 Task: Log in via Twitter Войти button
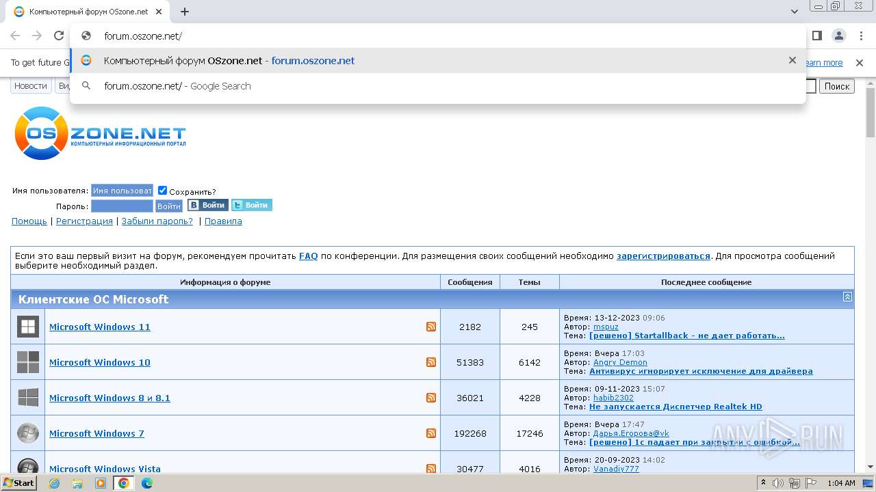pyautogui.click(x=252, y=205)
